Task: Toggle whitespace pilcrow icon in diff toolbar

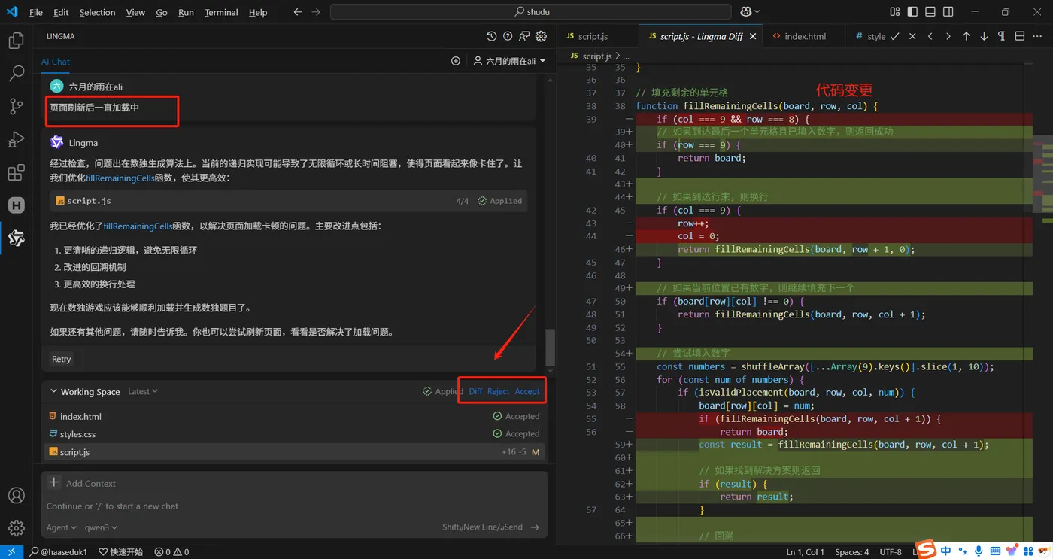Action: click(x=1001, y=36)
